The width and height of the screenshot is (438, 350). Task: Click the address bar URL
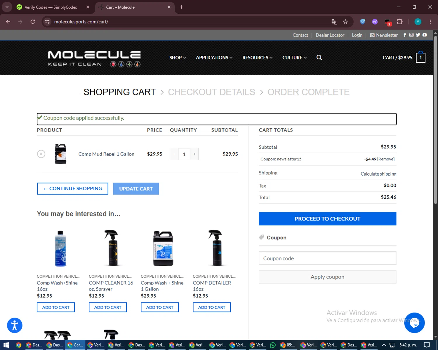coord(81,22)
